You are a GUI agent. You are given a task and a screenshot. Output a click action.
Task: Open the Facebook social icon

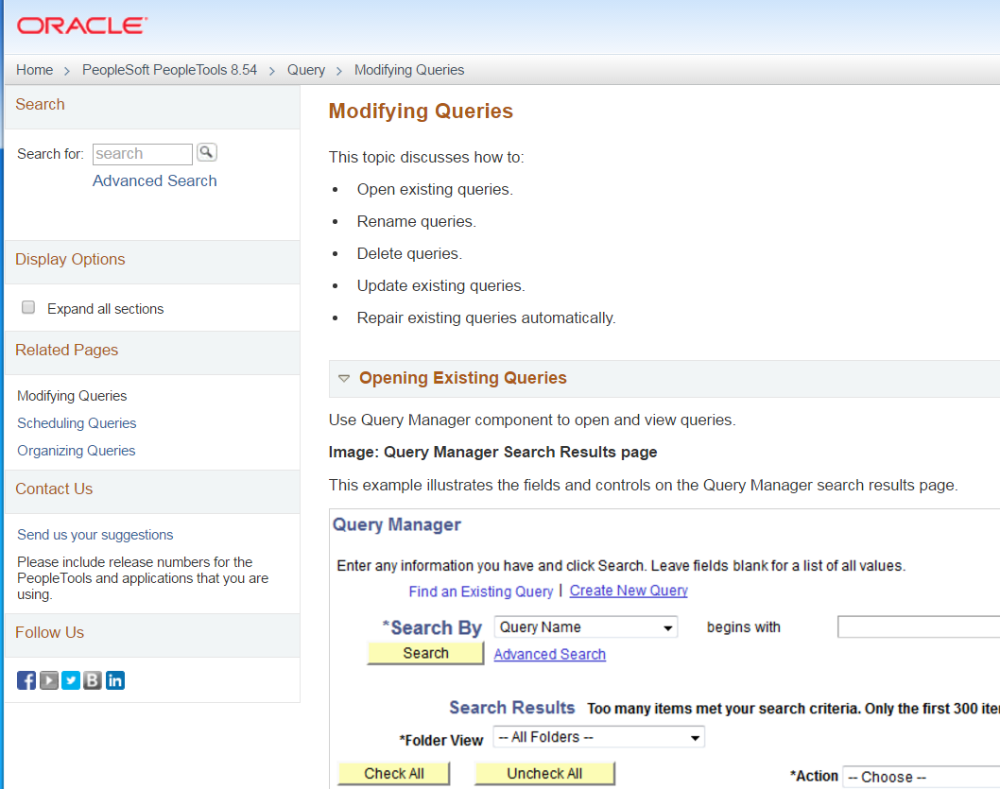click(26, 680)
